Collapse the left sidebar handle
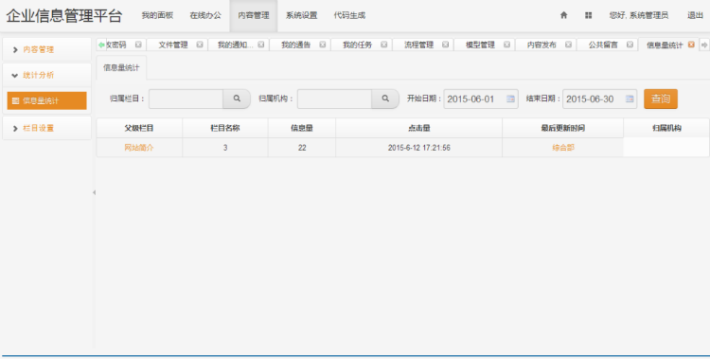The height and width of the screenshot is (359, 710). pos(94,192)
